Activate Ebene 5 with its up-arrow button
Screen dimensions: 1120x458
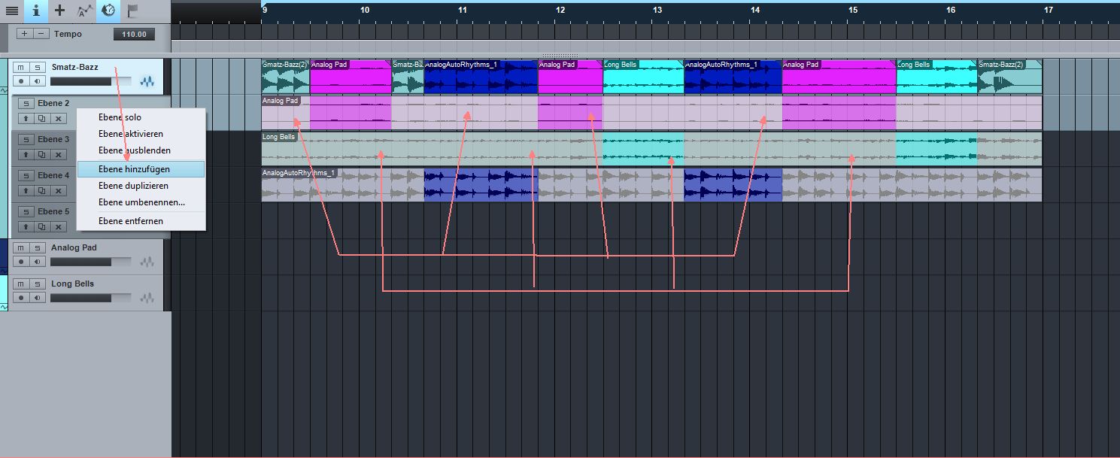click(x=26, y=226)
